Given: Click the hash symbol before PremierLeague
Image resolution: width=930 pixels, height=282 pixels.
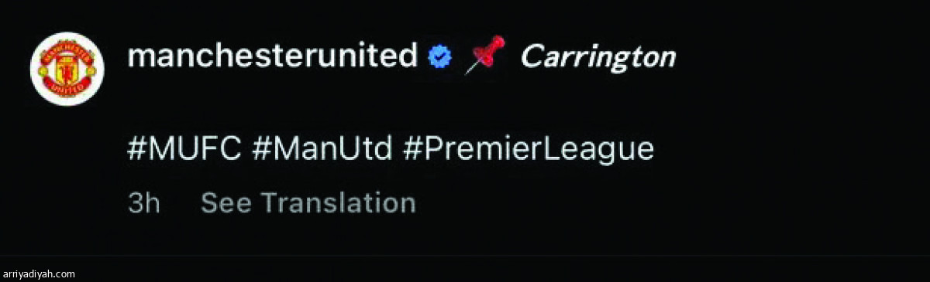Looking at the screenshot, I should pos(412,148).
